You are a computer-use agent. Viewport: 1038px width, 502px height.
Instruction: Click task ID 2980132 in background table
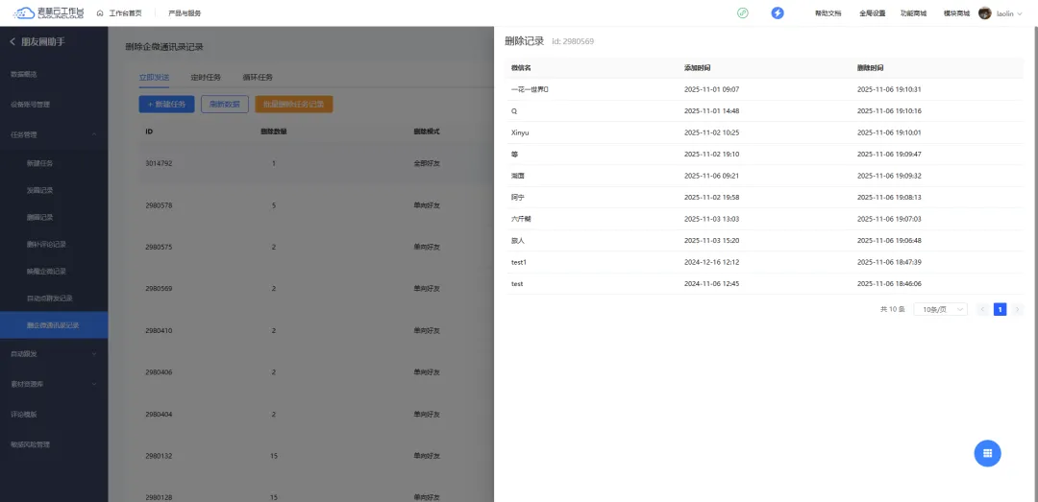(x=159, y=456)
